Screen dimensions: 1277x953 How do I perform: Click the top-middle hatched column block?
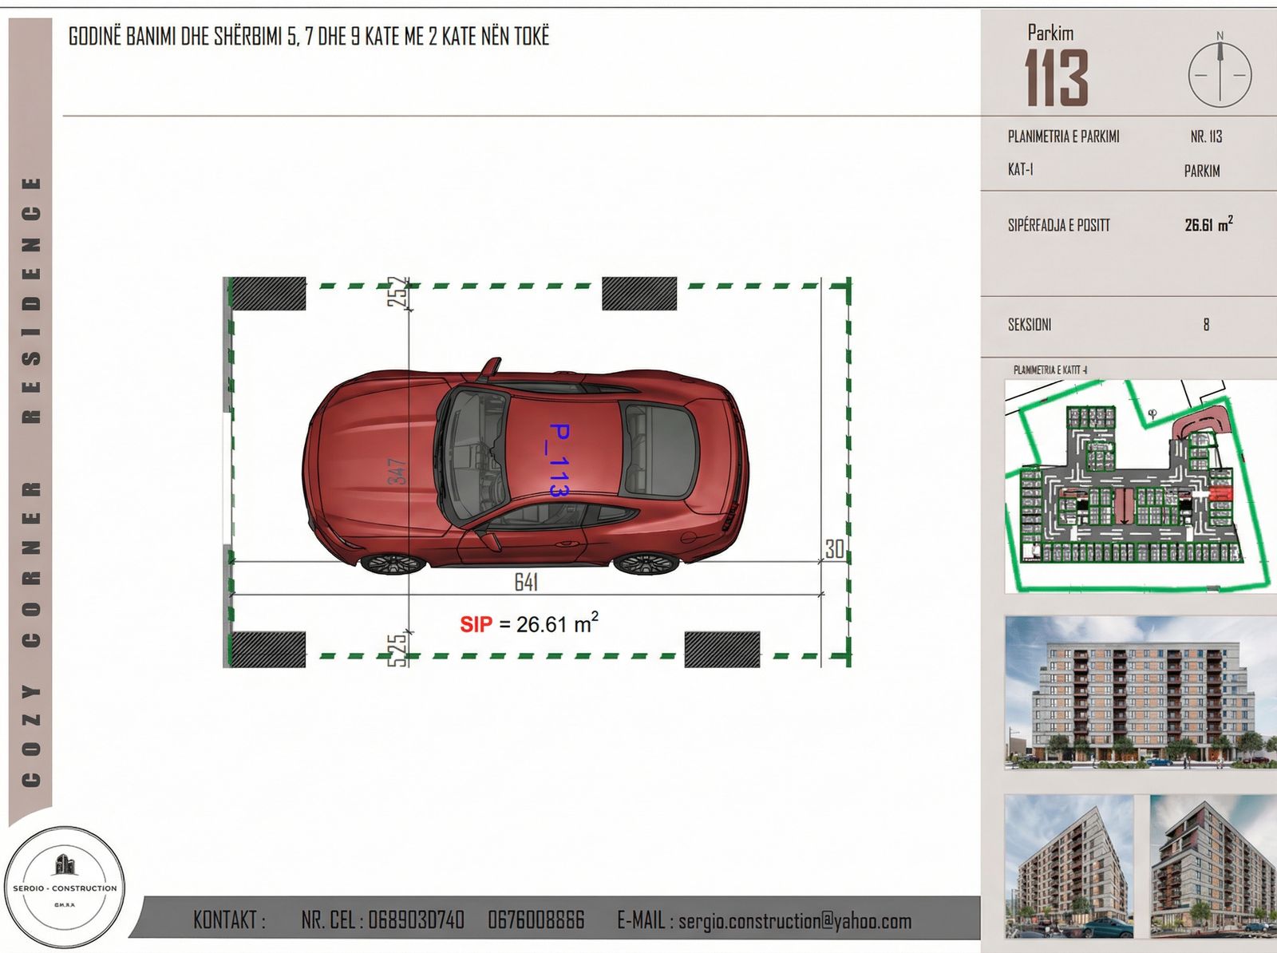tap(638, 294)
